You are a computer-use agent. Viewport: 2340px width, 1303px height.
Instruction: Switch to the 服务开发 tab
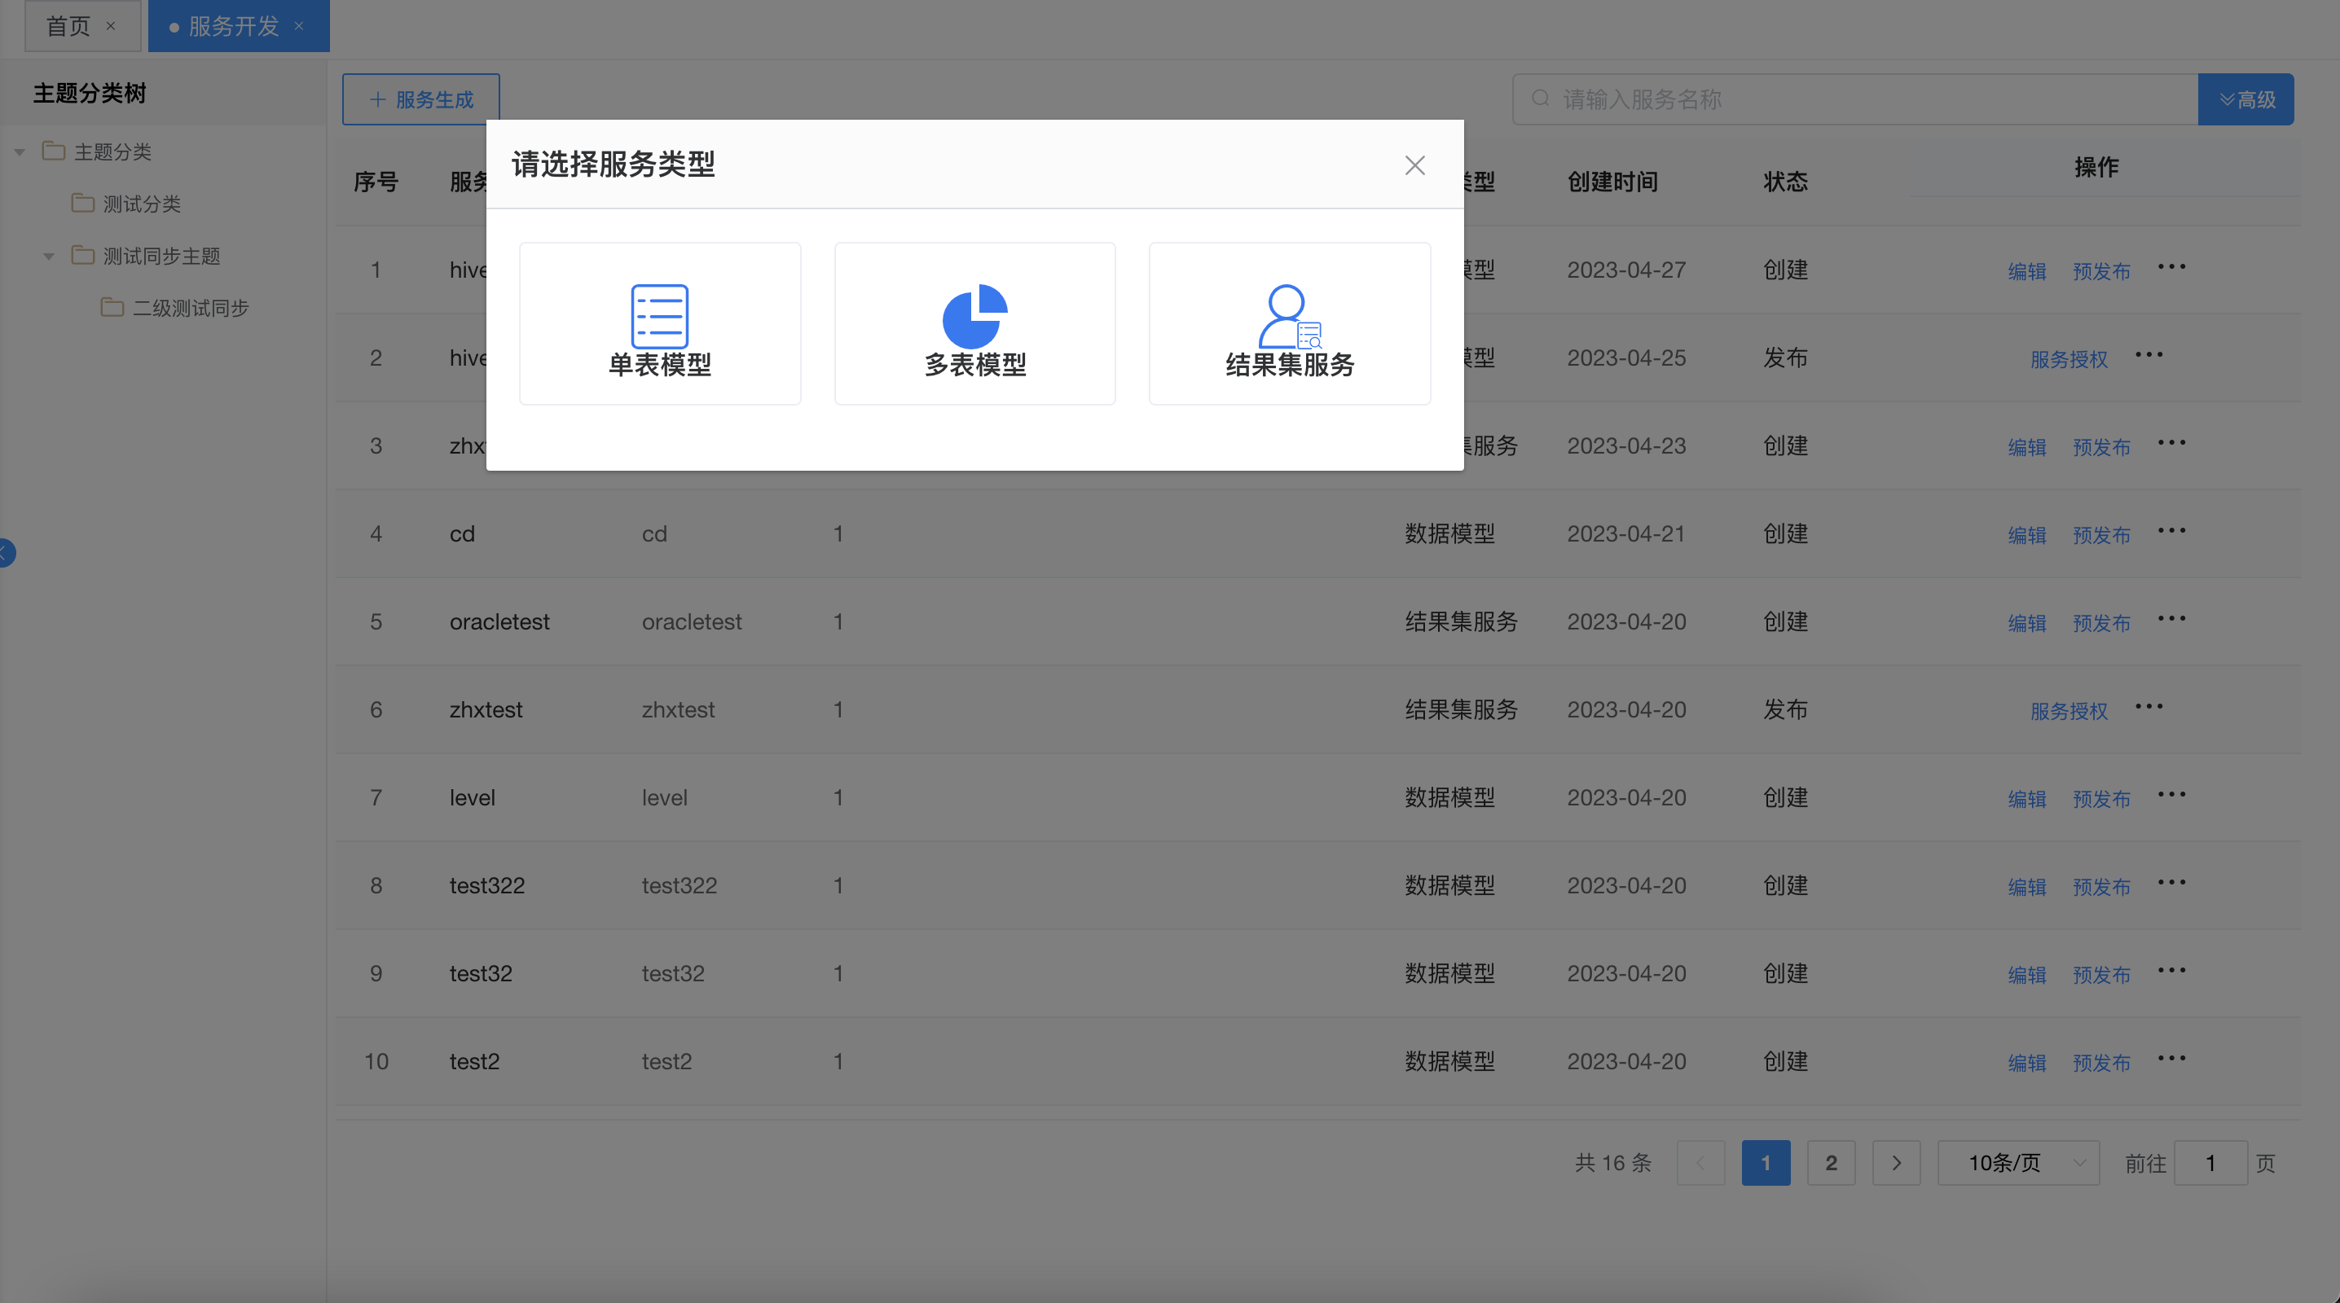(234, 26)
